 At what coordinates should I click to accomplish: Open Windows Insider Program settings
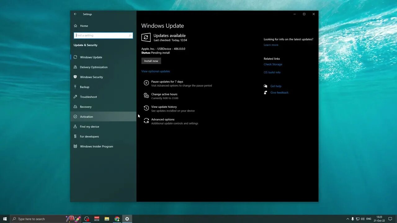103,146
